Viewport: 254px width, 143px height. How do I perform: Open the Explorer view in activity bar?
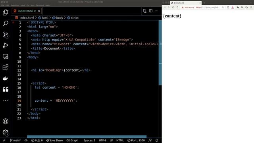pos(5,12)
